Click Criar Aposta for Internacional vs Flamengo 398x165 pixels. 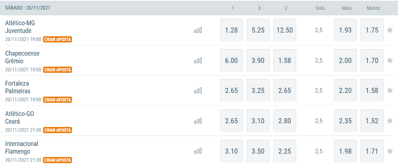[x=58, y=160]
